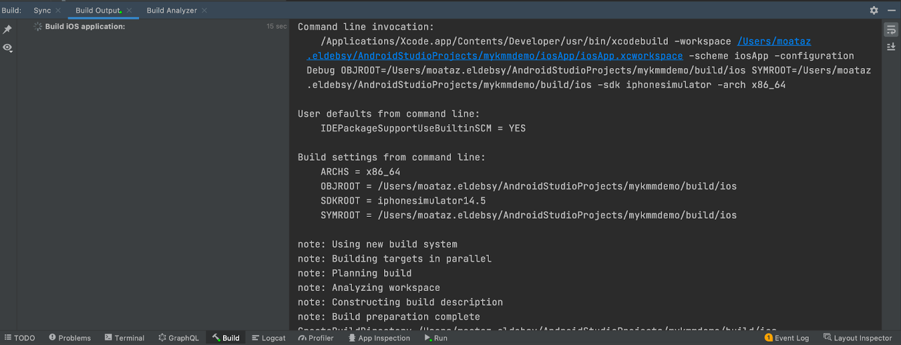Click the orange Event Log notification badge
The image size is (901, 345).
pos(768,338)
